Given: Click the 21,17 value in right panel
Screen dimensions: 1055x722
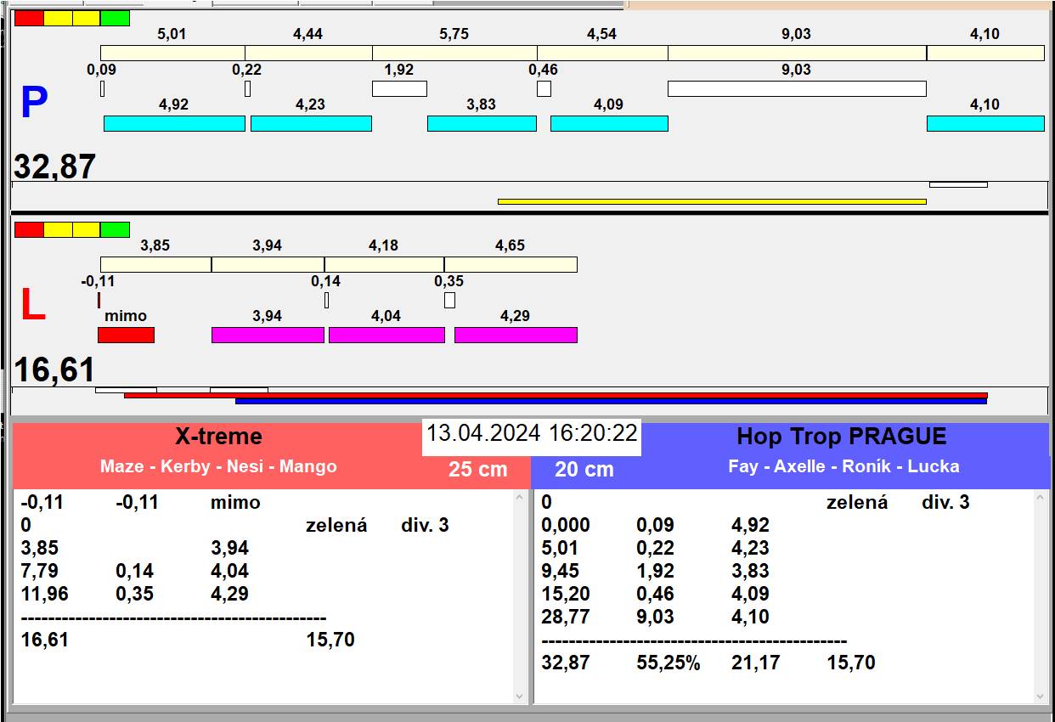Looking at the screenshot, I should [x=755, y=663].
